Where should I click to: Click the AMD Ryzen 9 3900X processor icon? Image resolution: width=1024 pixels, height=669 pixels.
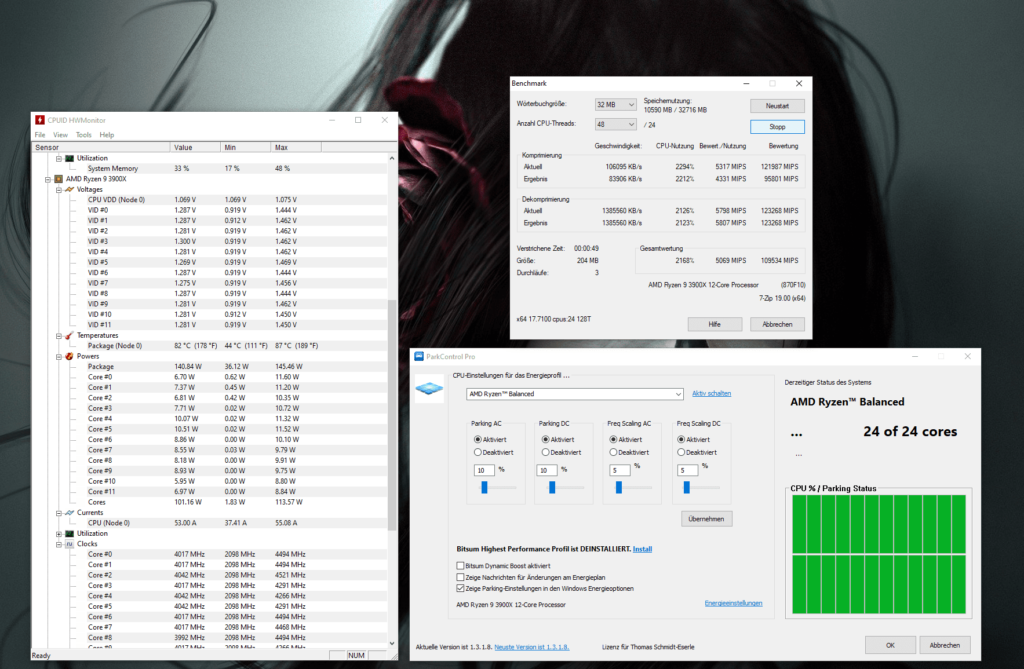59,179
